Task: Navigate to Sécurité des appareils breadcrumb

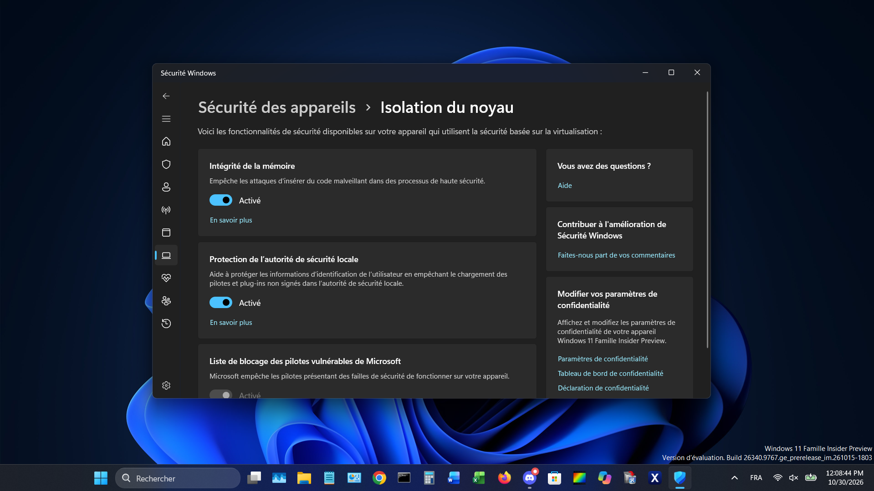Action: point(277,107)
